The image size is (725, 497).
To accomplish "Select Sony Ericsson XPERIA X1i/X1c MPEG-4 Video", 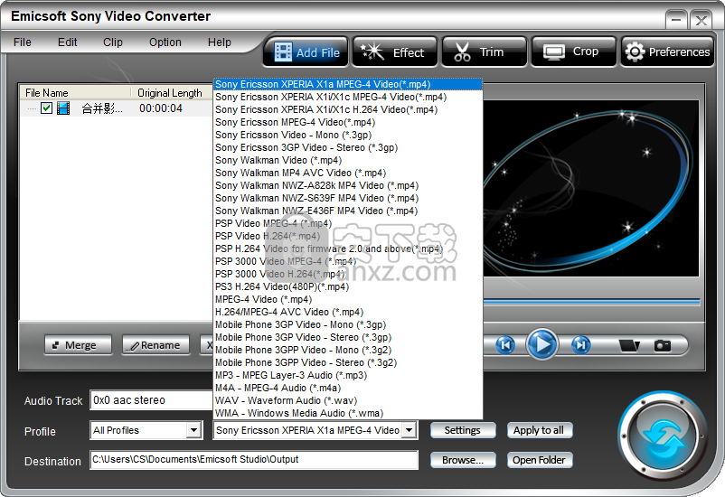I will (348, 97).
